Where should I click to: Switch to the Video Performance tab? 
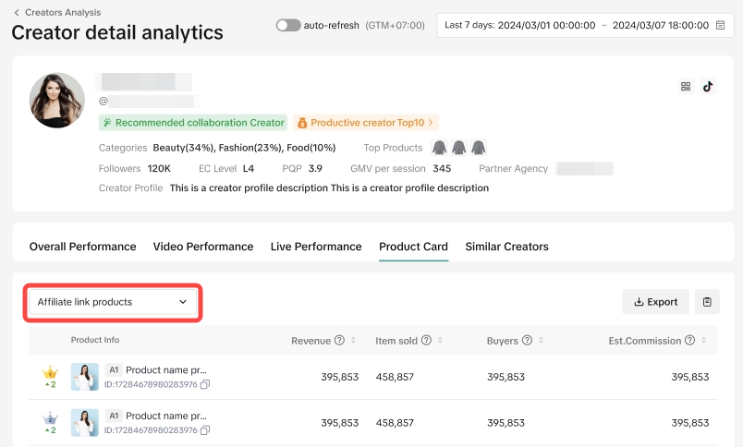point(202,247)
